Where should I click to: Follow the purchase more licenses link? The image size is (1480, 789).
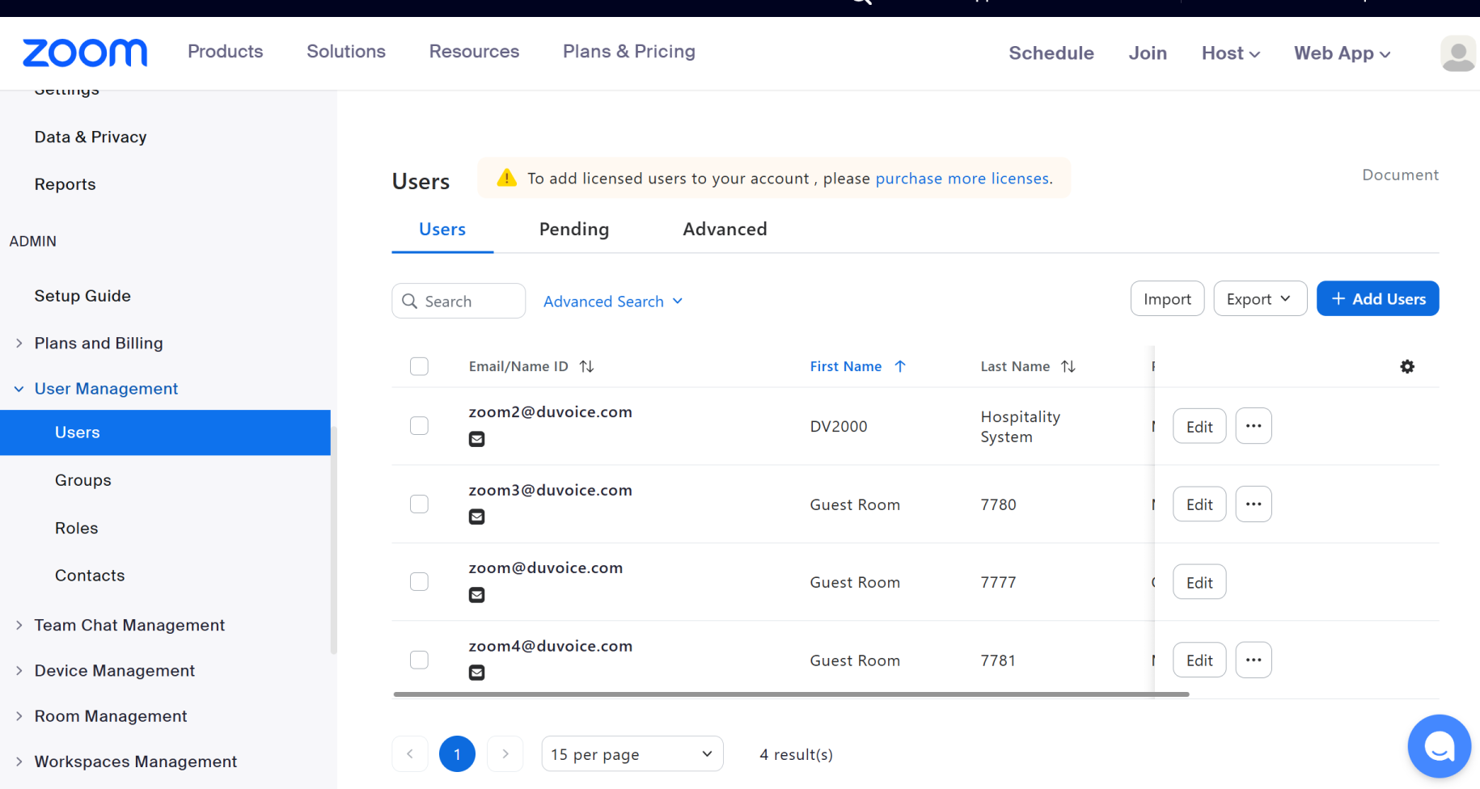click(962, 179)
